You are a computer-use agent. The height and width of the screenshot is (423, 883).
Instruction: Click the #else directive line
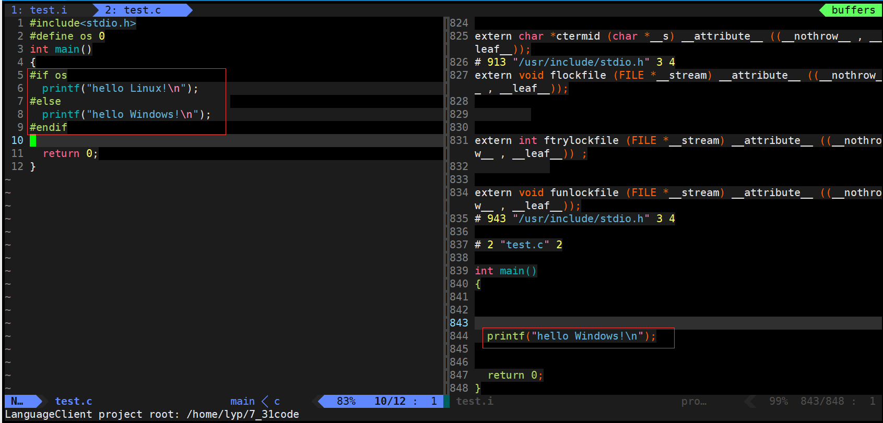(45, 101)
